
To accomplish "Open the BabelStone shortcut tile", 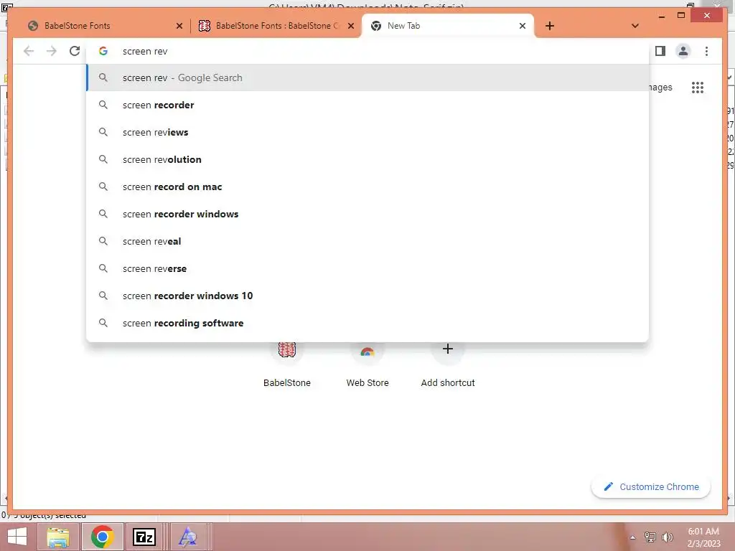I will pos(287,365).
